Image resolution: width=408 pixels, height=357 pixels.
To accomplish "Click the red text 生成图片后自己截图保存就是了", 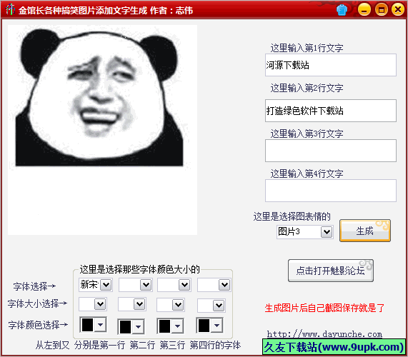I will tap(324, 308).
